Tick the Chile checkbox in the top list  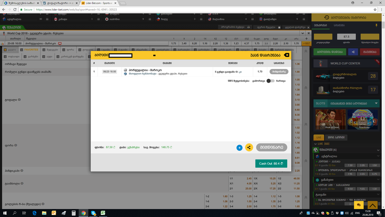pyautogui.click(x=201, y=19)
